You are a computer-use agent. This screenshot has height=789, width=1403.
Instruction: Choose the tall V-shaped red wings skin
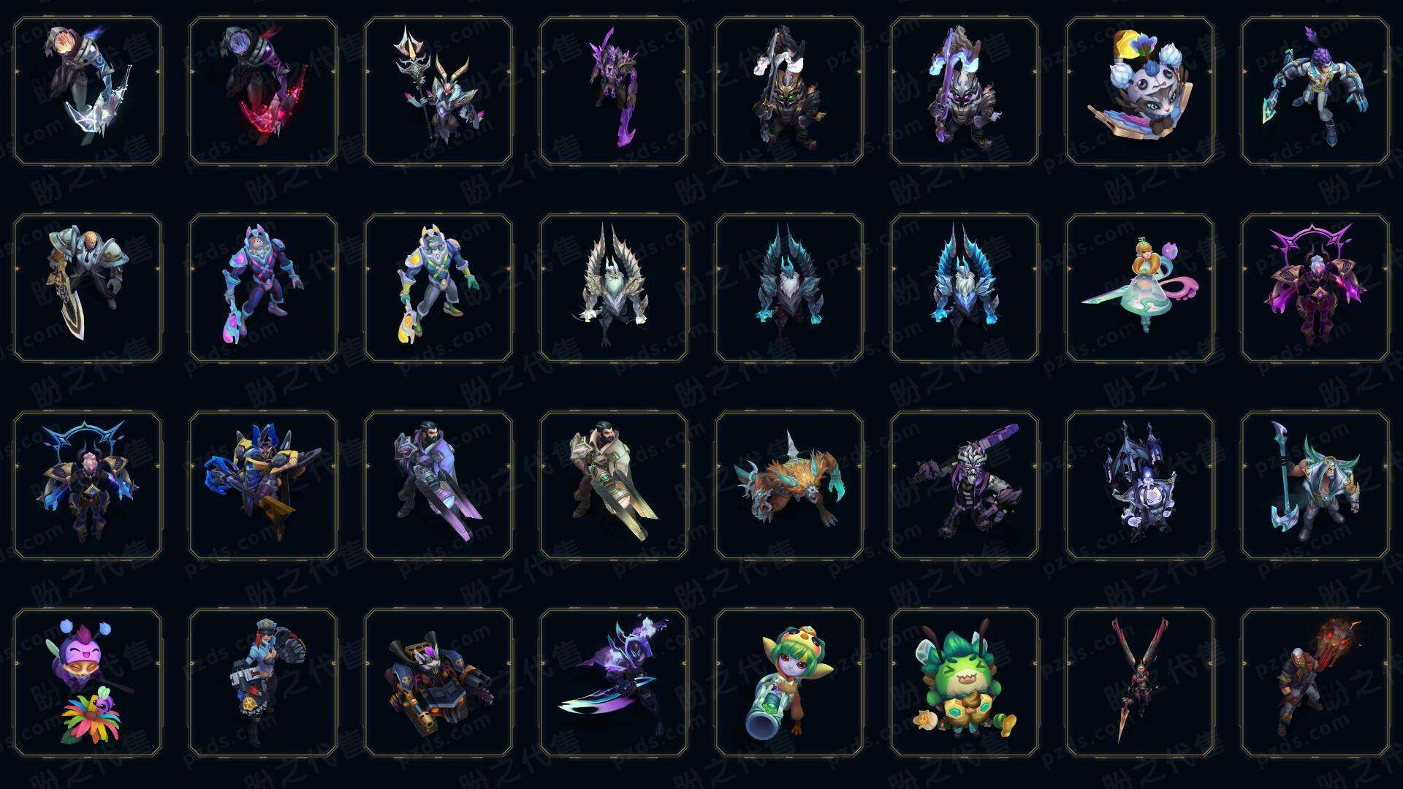coord(1140,682)
